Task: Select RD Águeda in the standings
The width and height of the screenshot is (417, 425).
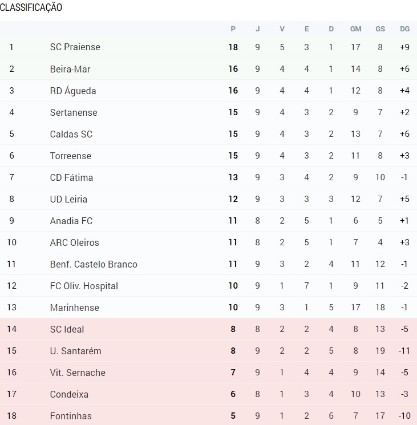Action: click(73, 91)
